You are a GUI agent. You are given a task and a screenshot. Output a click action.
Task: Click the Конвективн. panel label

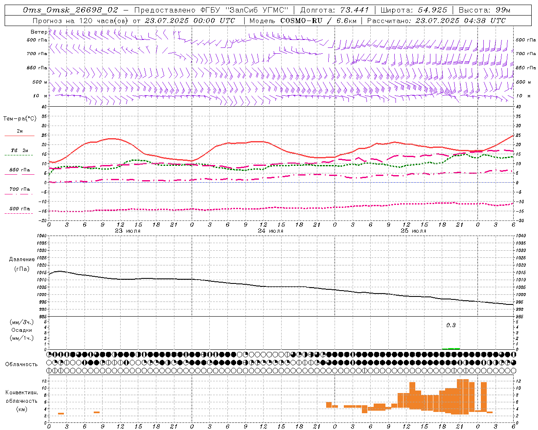pyautogui.click(x=22, y=393)
